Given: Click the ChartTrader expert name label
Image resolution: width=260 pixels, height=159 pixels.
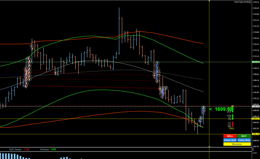Looking at the screenshot, I should pyautogui.click(x=241, y=2).
